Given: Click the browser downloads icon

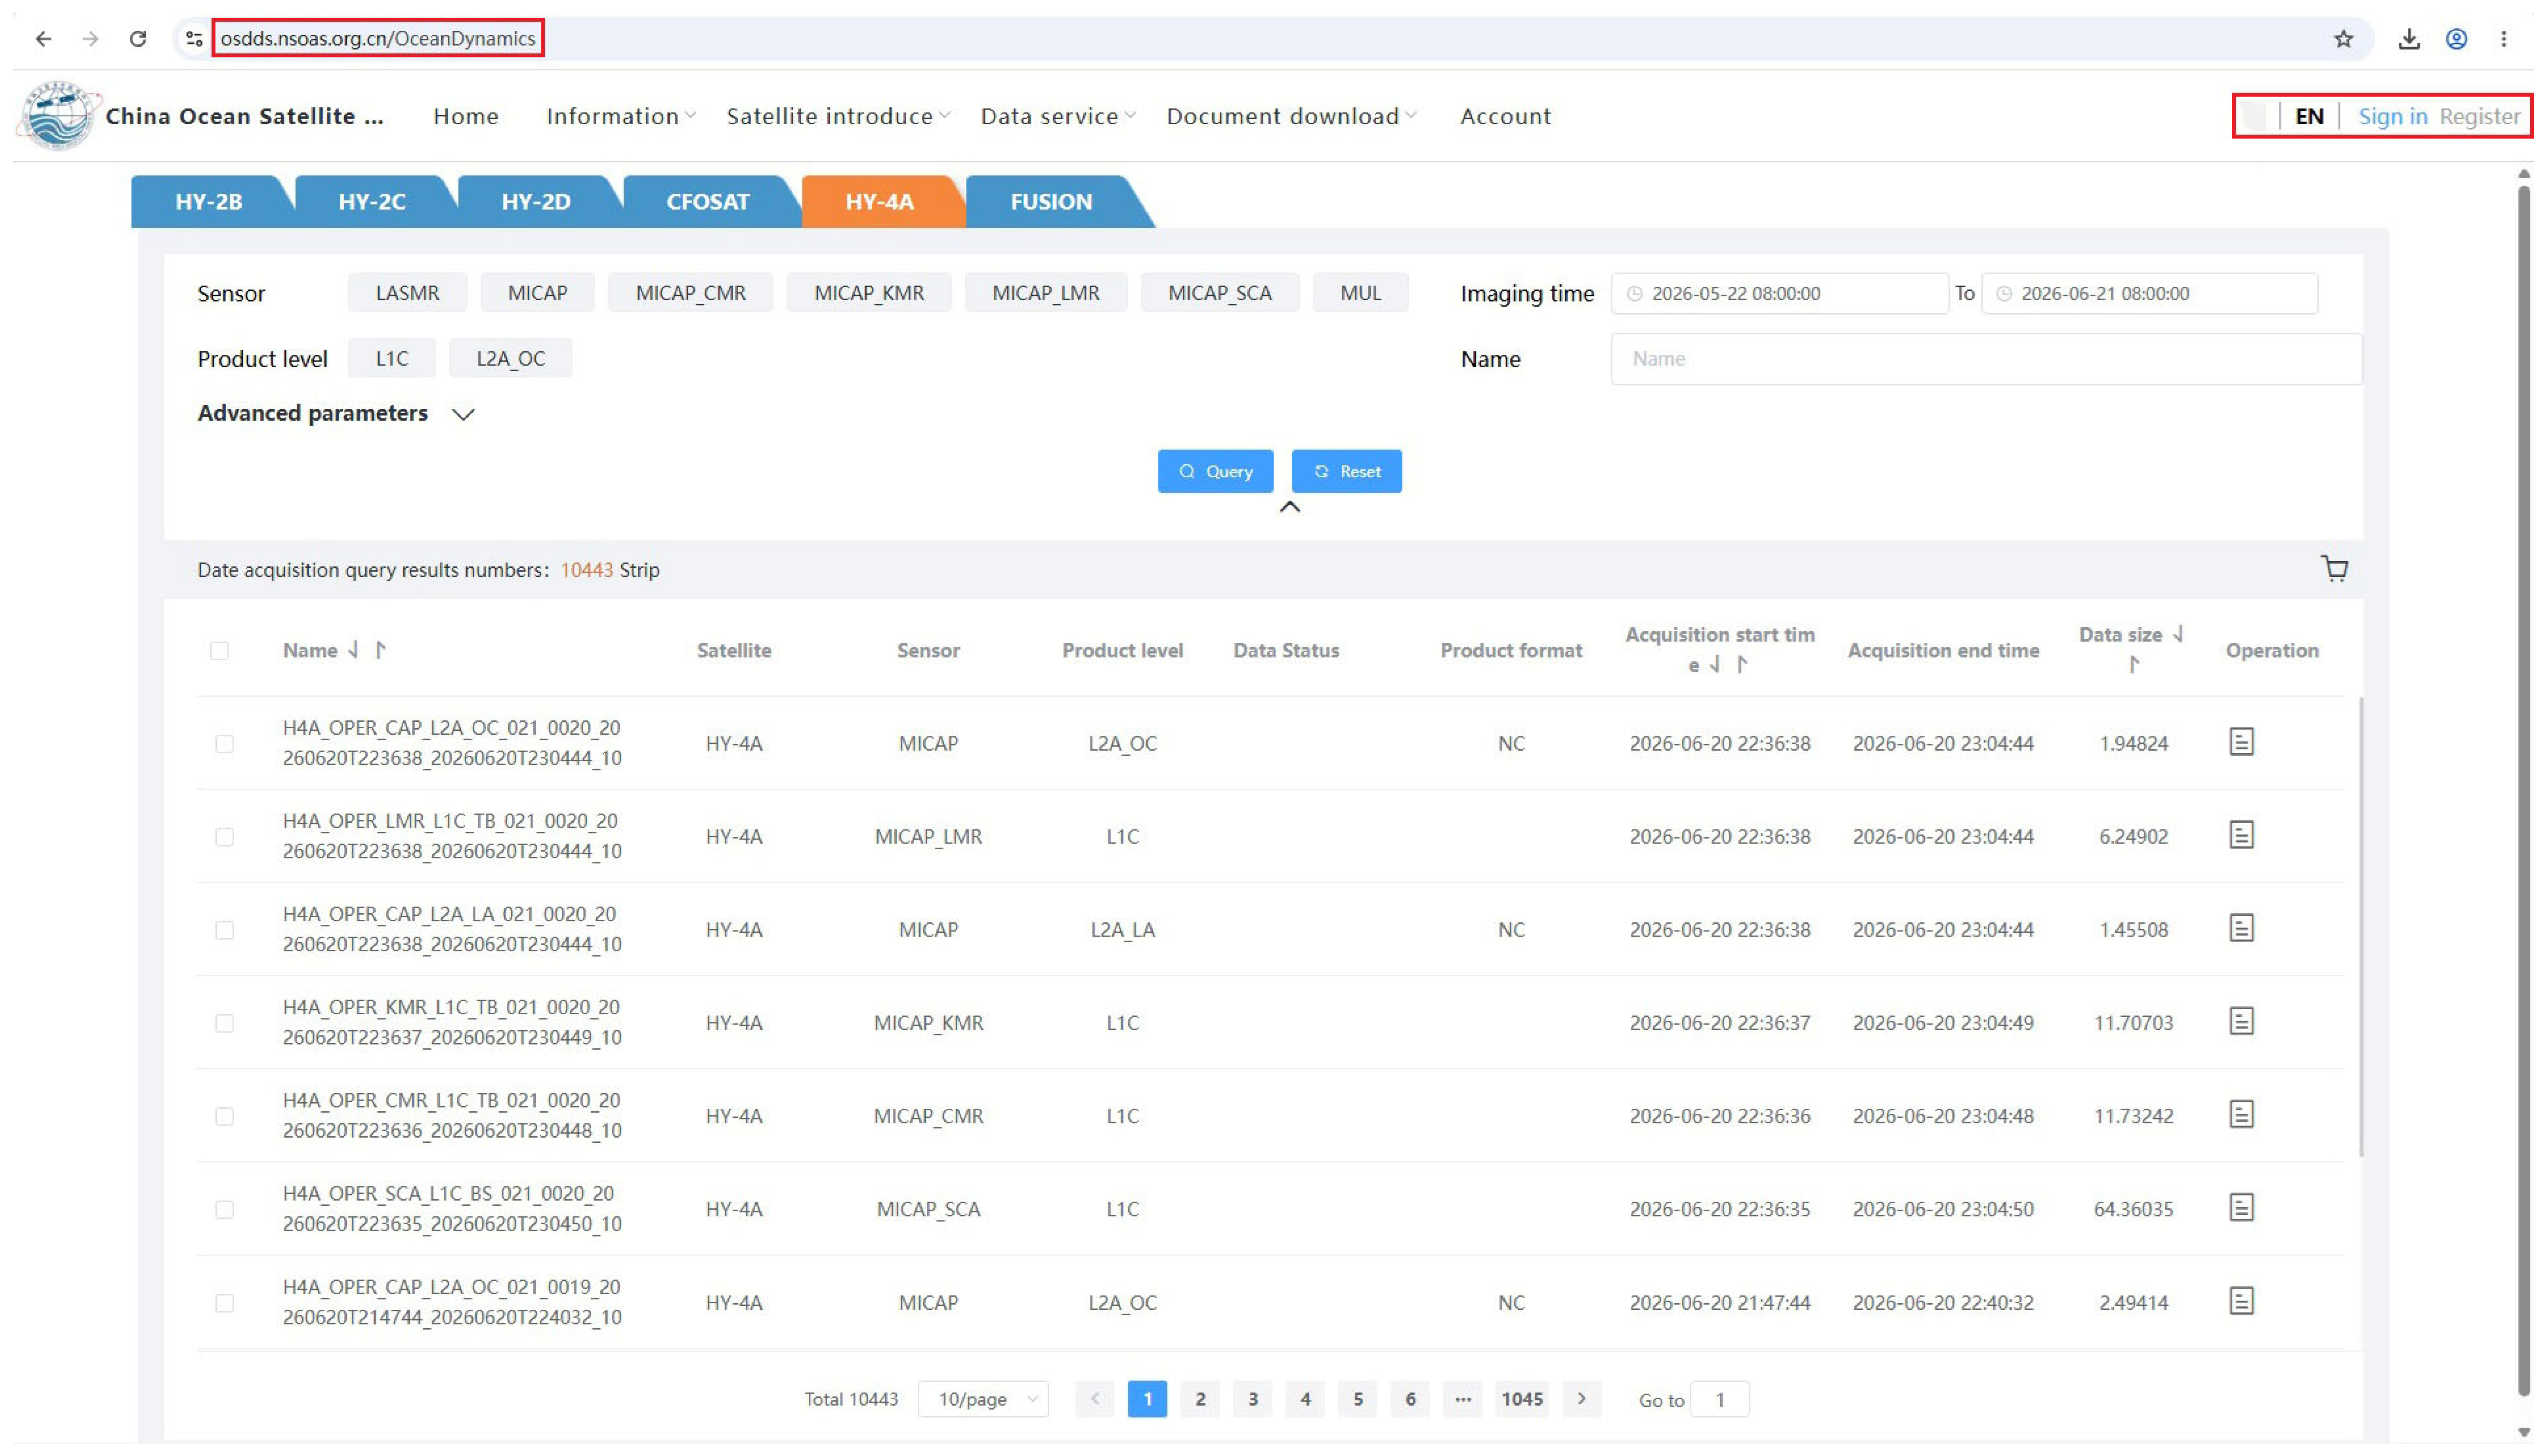Looking at the screenshot, I should pos(2408,39).
